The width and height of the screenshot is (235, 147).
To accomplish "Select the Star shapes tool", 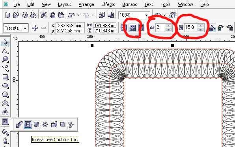I will point(5,103).
